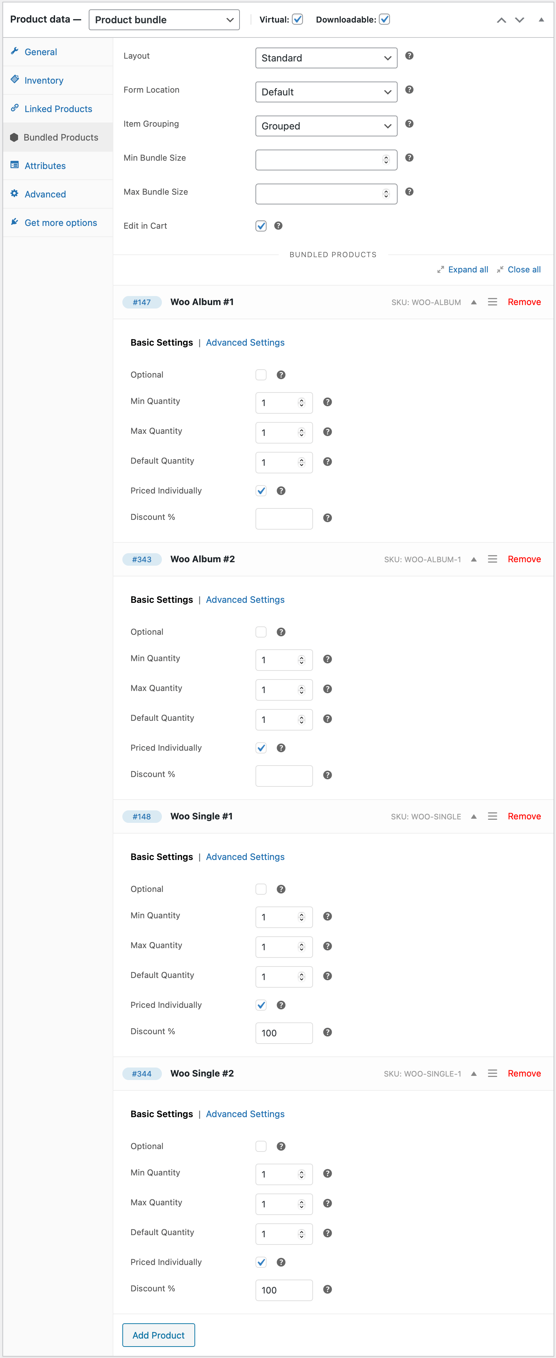Click the help icon next to Edit in Cart
The width and height of the screenshot is (556, 1358).
pyautogui.click(x=279, y=226)
